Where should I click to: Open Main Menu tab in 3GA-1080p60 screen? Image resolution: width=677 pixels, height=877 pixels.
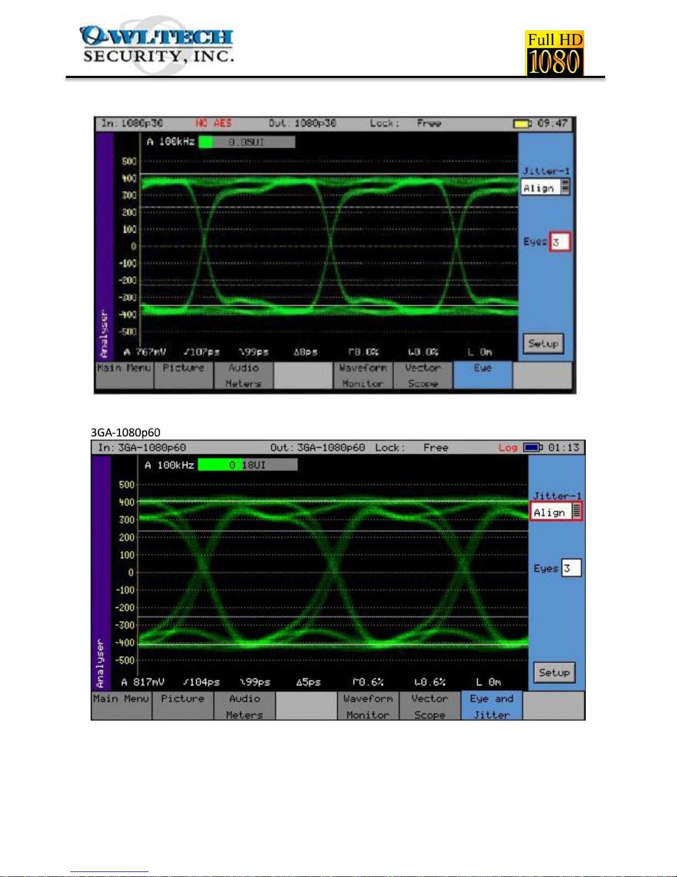pyautogui.click(x=122, y=705)
